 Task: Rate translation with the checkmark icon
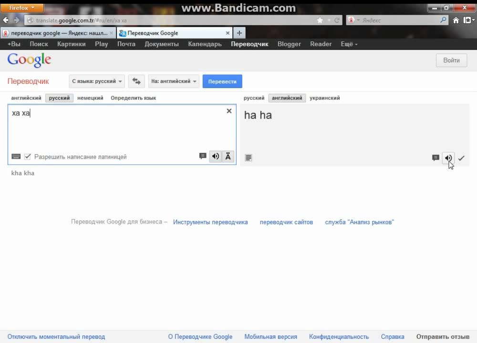click(461, 158)
